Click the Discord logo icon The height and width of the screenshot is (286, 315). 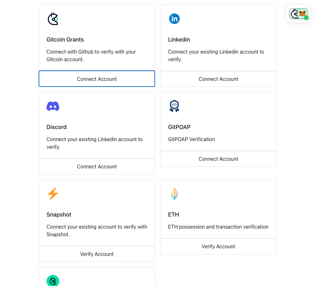53,106
